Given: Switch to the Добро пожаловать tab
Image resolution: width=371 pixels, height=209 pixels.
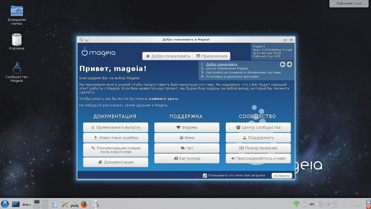Looking at the screenshot, I should [168, 56].
